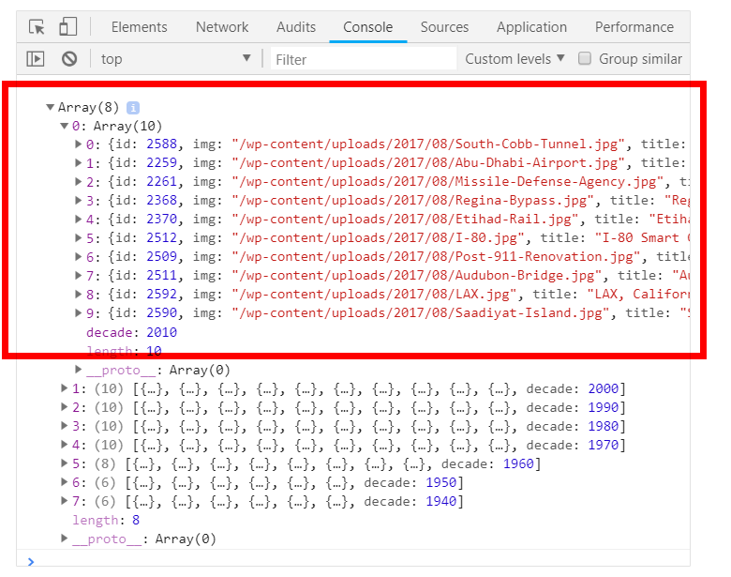Expand object with id 2511
The image size is (731, 577).
(x=79, y=276)
